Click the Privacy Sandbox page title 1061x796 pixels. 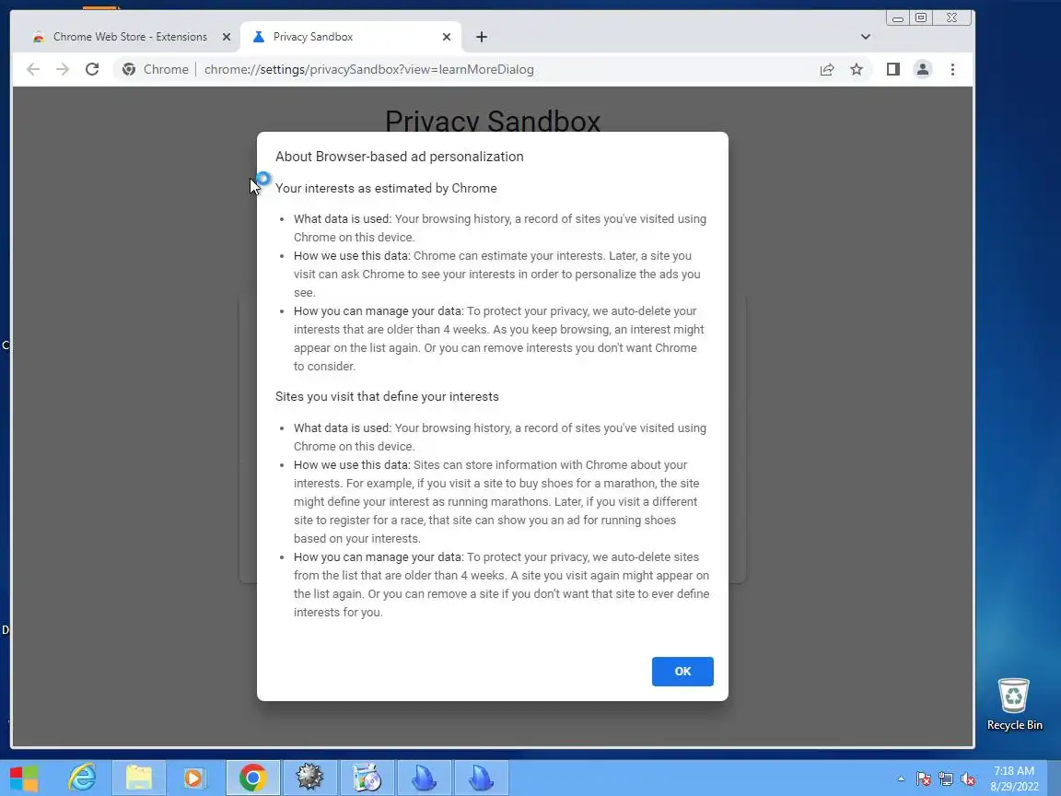493,122
